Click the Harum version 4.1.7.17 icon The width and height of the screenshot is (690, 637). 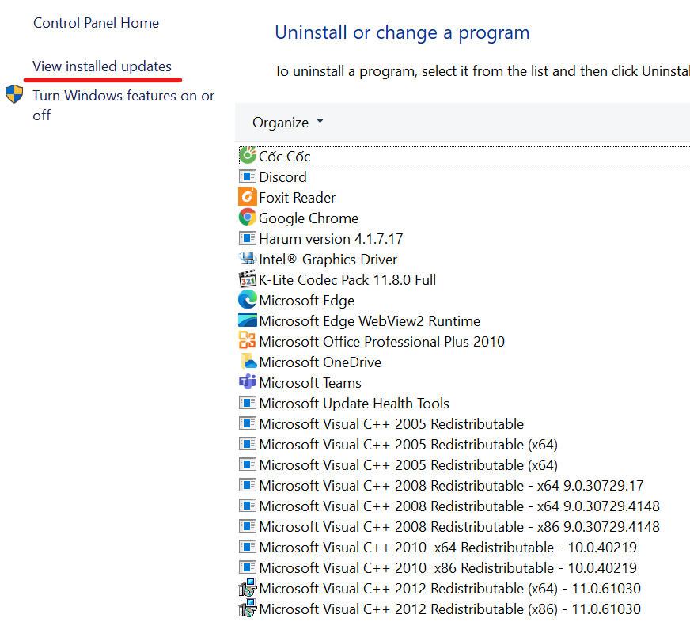(248, 238)
